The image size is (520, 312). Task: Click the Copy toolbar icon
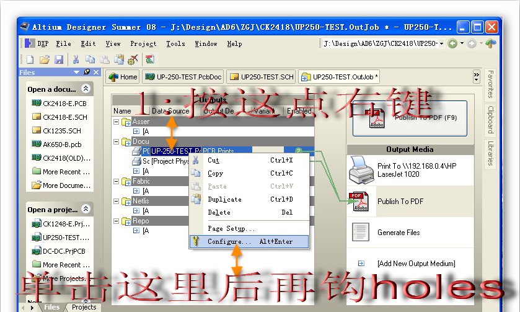coord(90,60)
